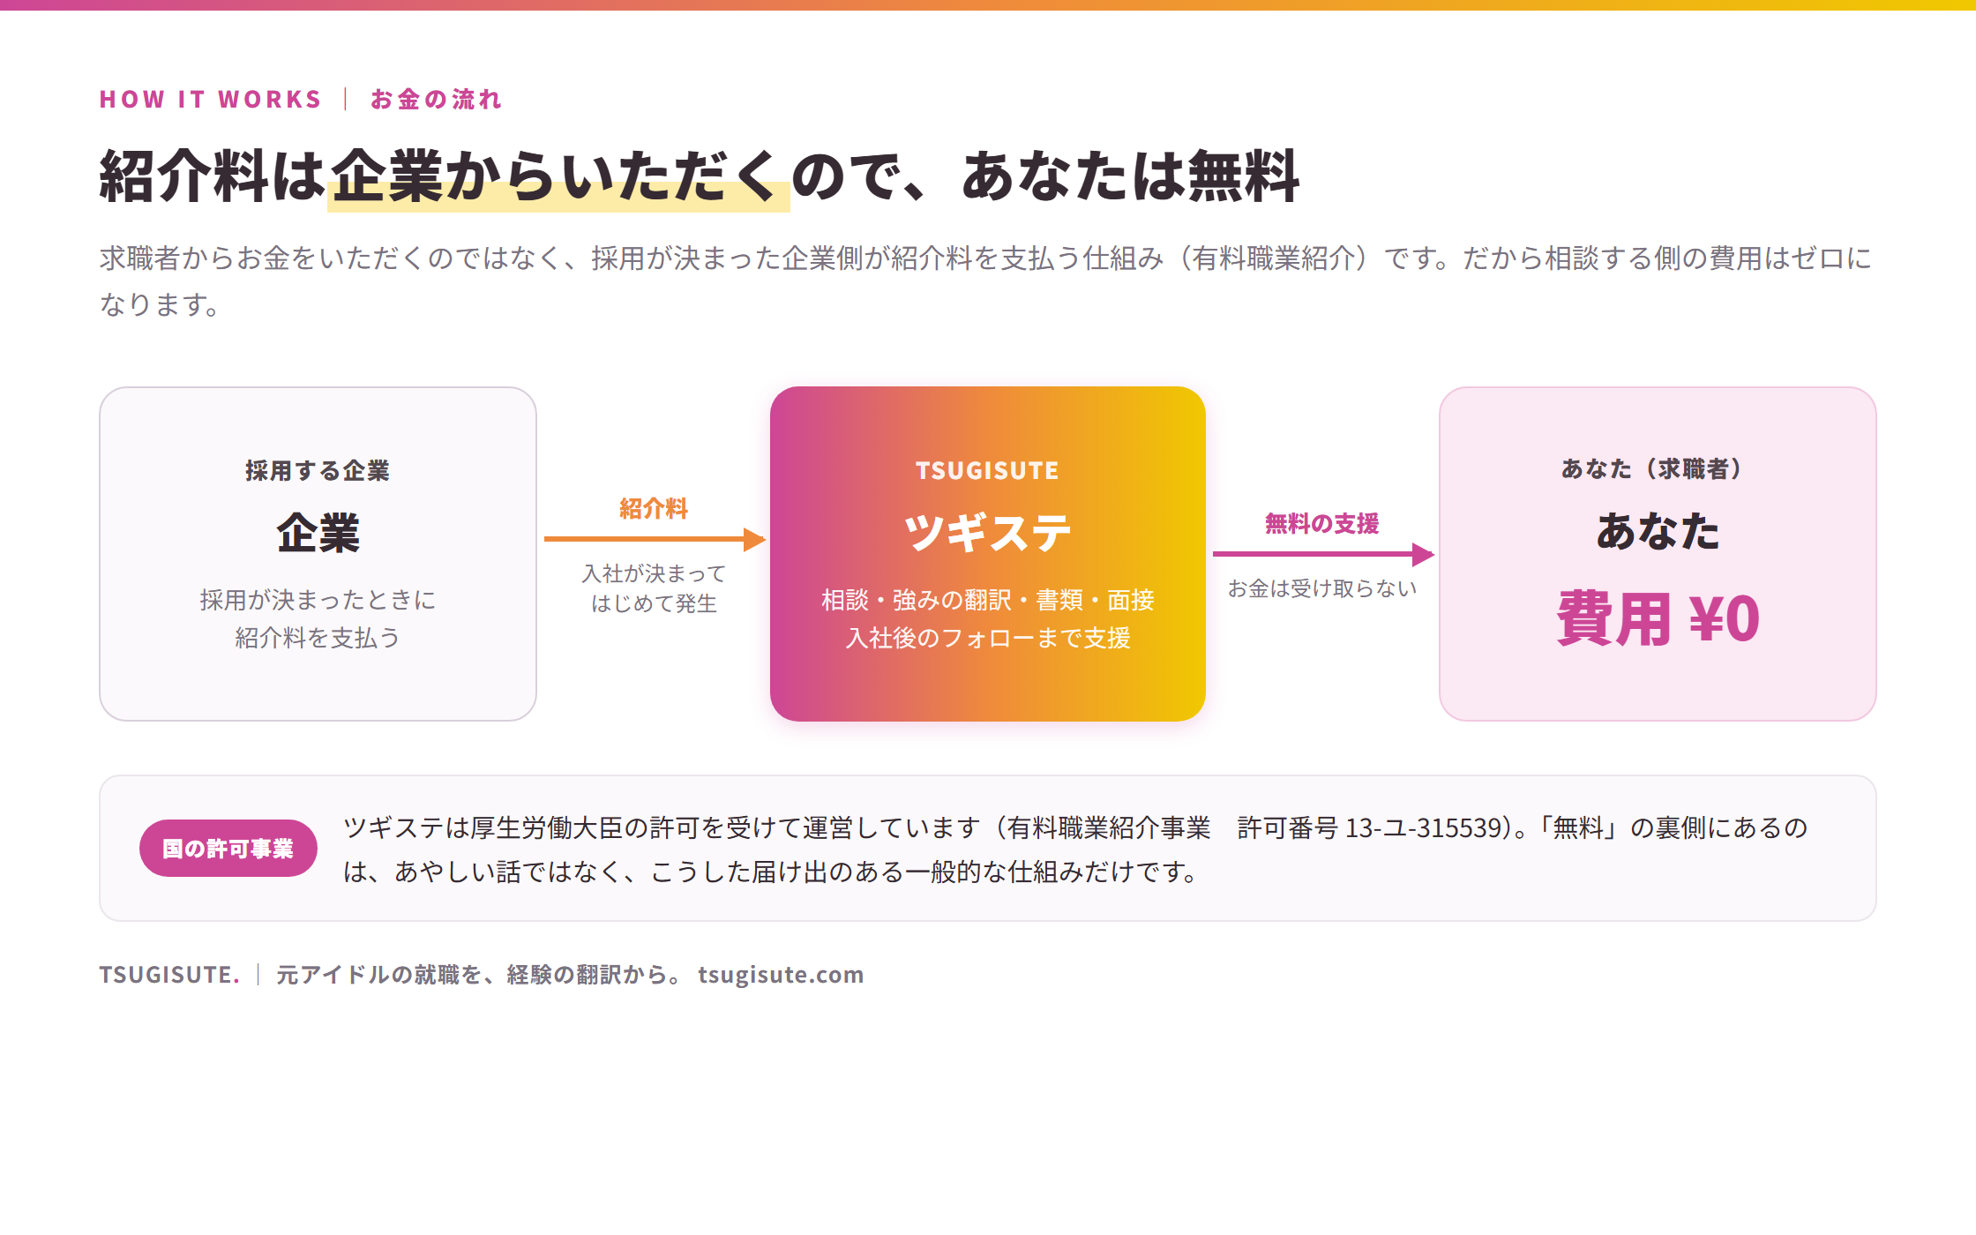
Task: Click the '企業' card title
Action: pos(318,533)
